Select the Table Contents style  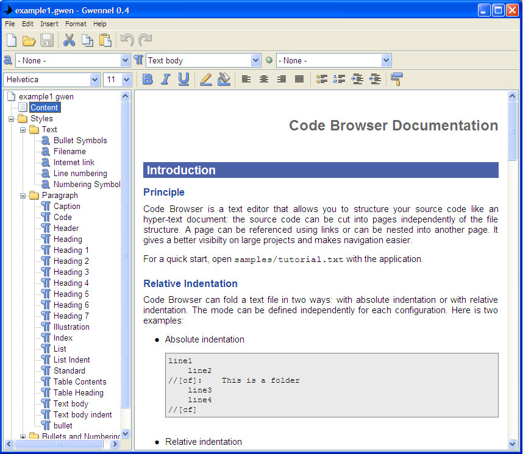pyautogui.click(x=80, y=381)
